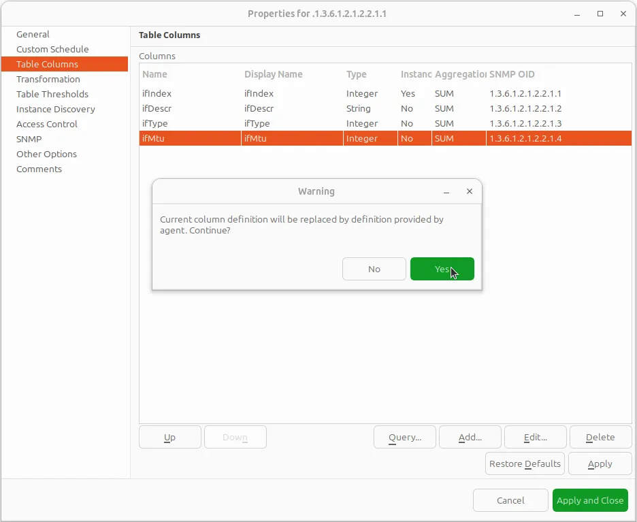Select Transformation in the sidebar
The width and height of the screenshot is (637, 522).
pyautogui.click(x=48, y=79)
